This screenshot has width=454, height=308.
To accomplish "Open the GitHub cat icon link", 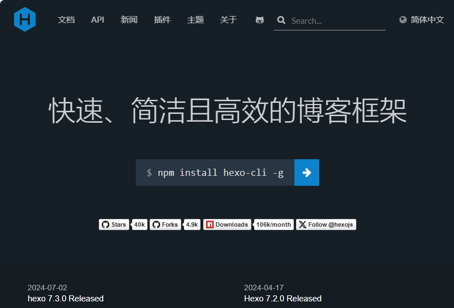I will coord(260,20).
